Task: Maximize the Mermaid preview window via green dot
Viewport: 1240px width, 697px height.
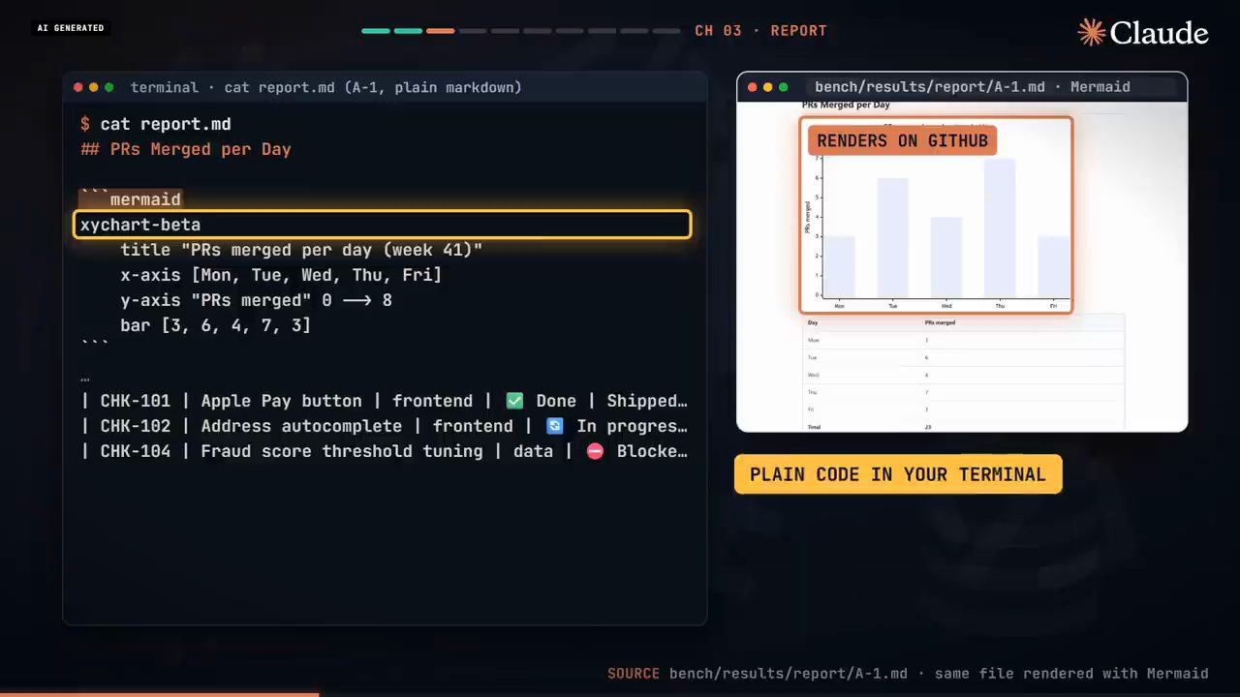Action: pyautogui.click(x=783, y=87)
